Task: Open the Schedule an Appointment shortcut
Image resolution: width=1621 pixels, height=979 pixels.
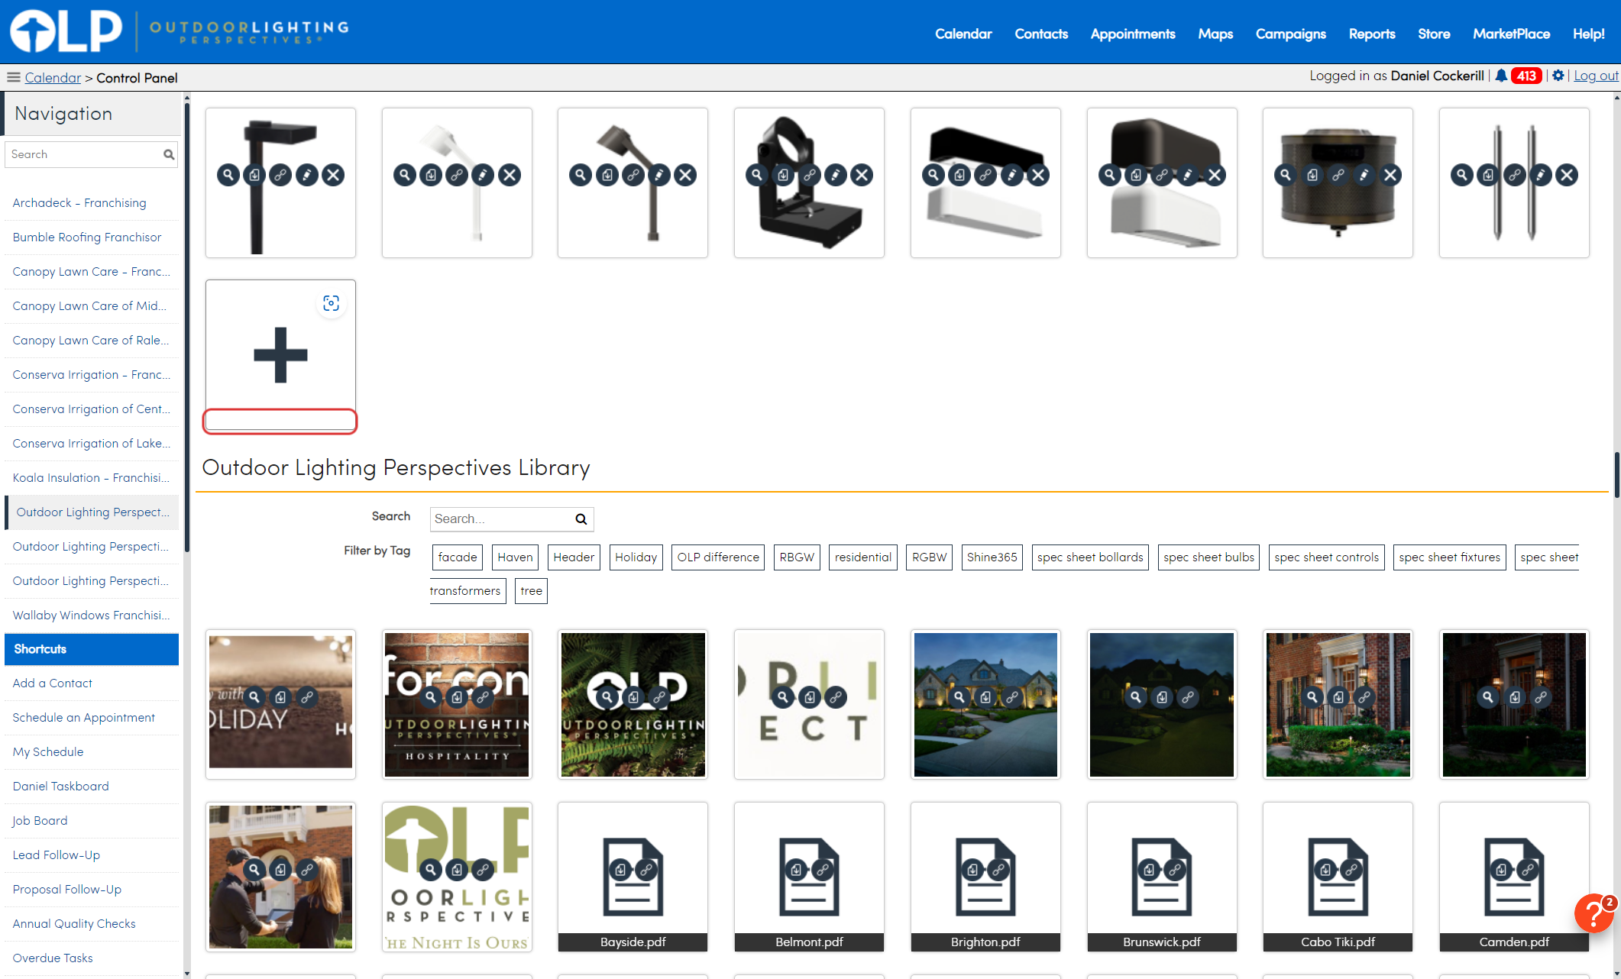Action: click(x=84, y=718)
